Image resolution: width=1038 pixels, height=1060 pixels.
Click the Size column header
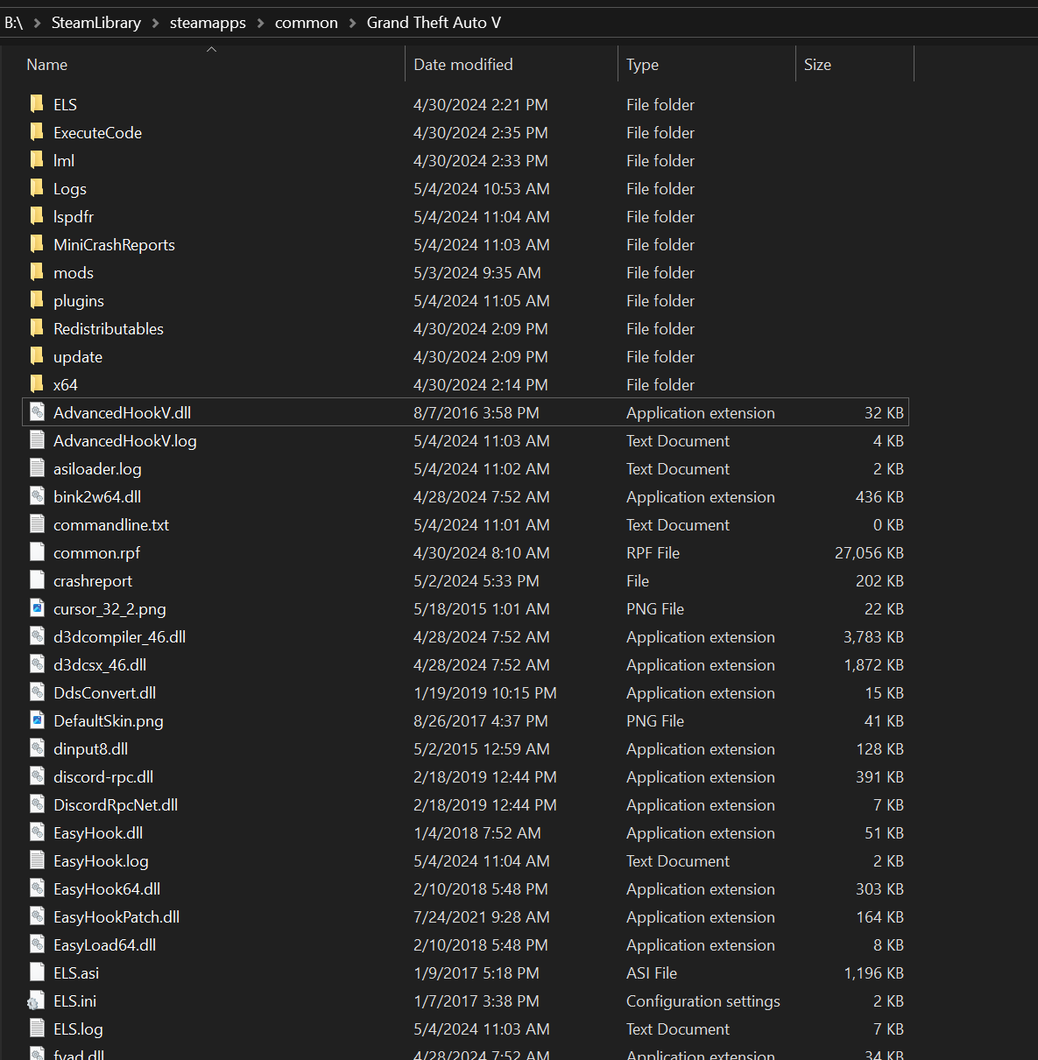coord(817,65)
